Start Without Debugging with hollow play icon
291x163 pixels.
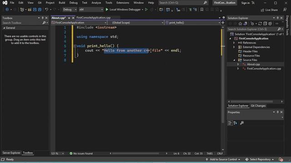click(146, 10)
